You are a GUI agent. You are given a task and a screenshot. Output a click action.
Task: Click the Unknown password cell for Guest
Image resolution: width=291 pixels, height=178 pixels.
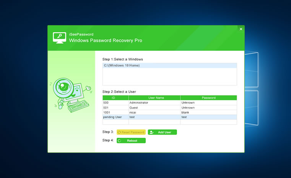click(x=209, y=108)
